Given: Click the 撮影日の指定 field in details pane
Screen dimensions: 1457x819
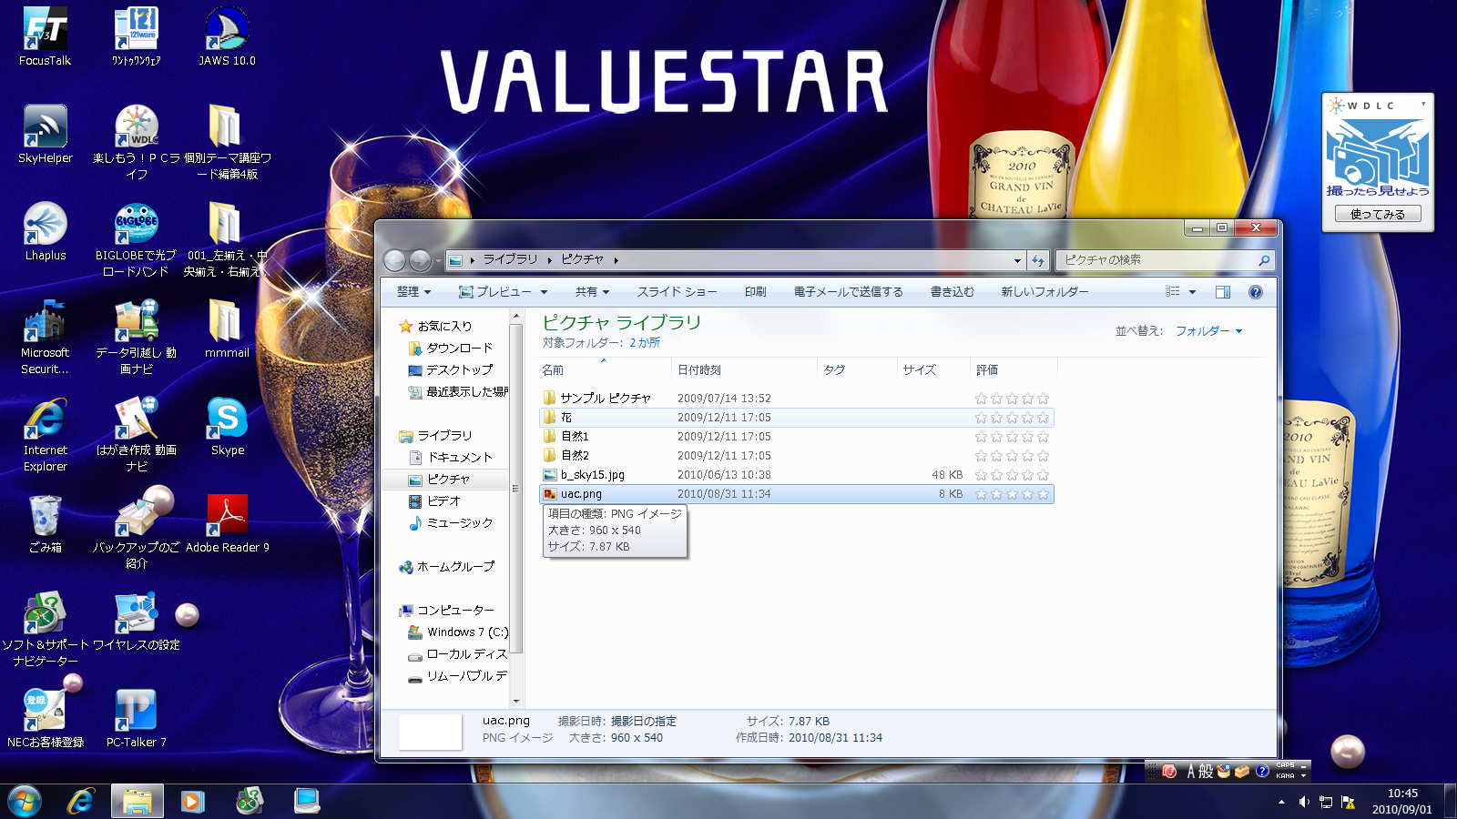Looking at the screenshot, I should (644, 722).
